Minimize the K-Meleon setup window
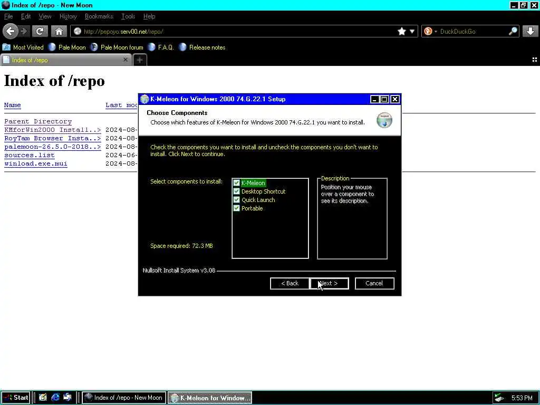Screen dimensions: 540x405 point(375,100)
